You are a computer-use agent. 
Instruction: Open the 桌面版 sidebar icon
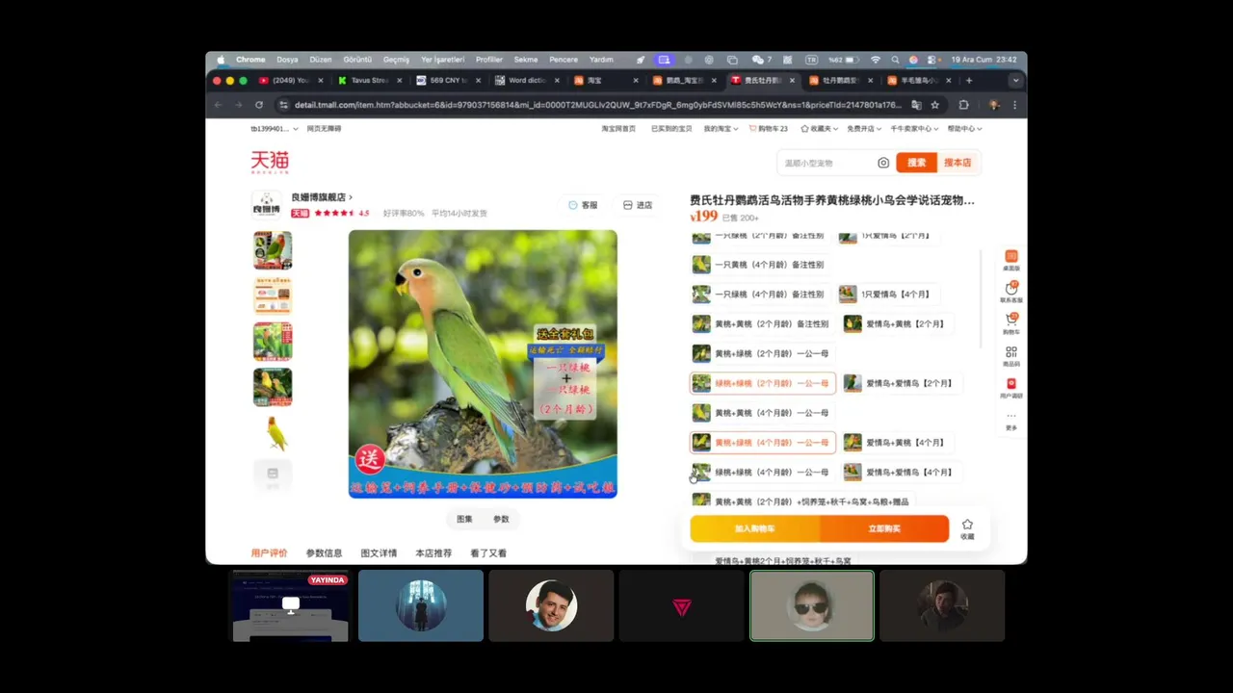(1011, 260)
